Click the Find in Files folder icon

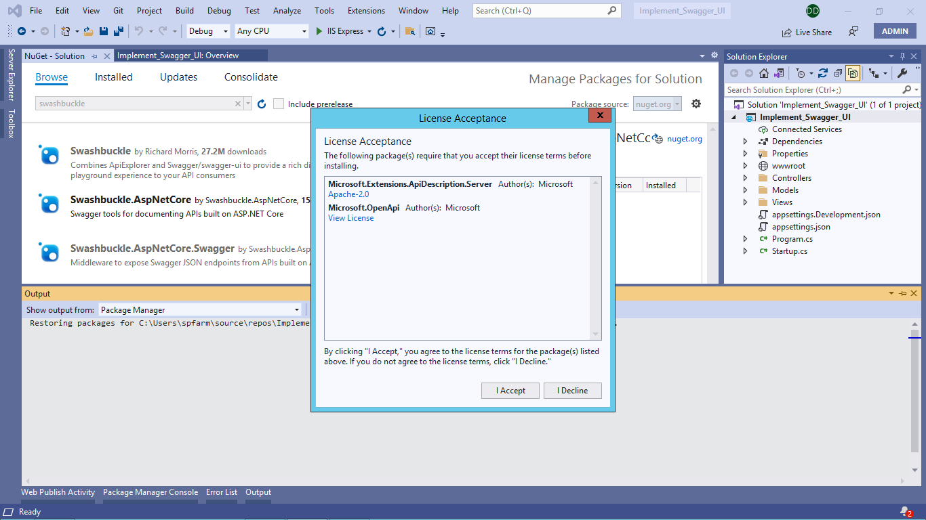pyautogui.click(x=410, y=31)
